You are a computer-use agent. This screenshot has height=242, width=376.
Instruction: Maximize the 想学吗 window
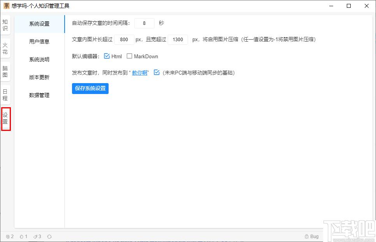[x=349, y=6]
